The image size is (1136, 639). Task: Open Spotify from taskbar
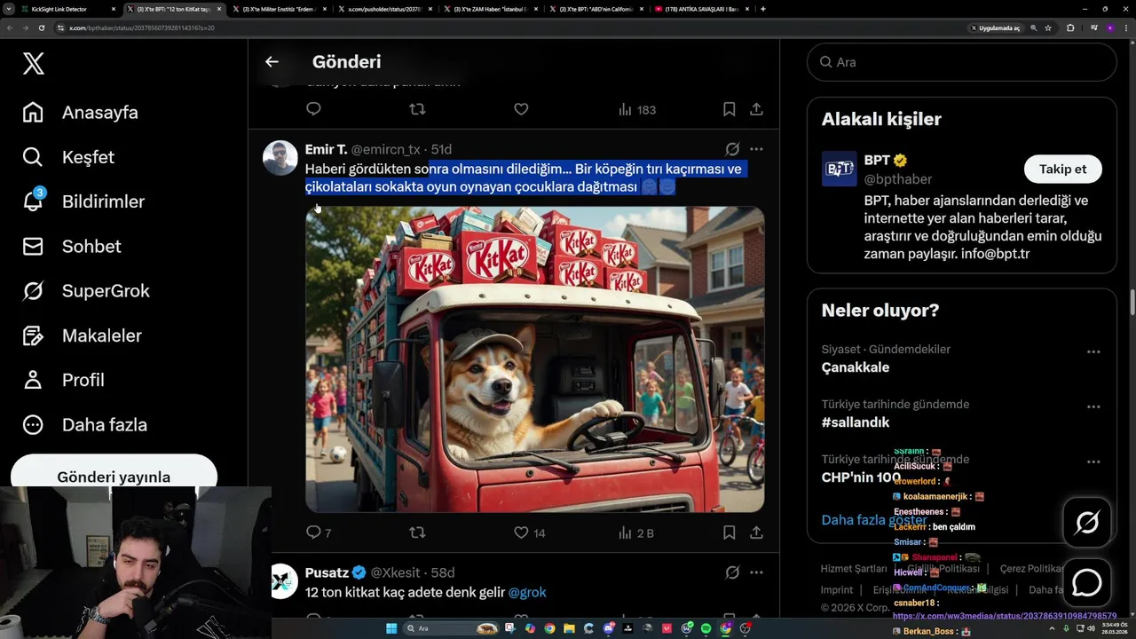pyautogui.click(x=706, y=628)
